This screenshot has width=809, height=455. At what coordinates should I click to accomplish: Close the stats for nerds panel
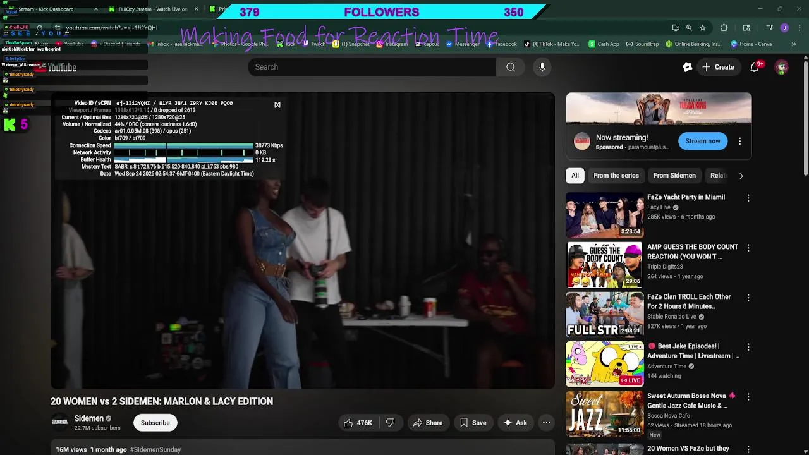point(277,105)
